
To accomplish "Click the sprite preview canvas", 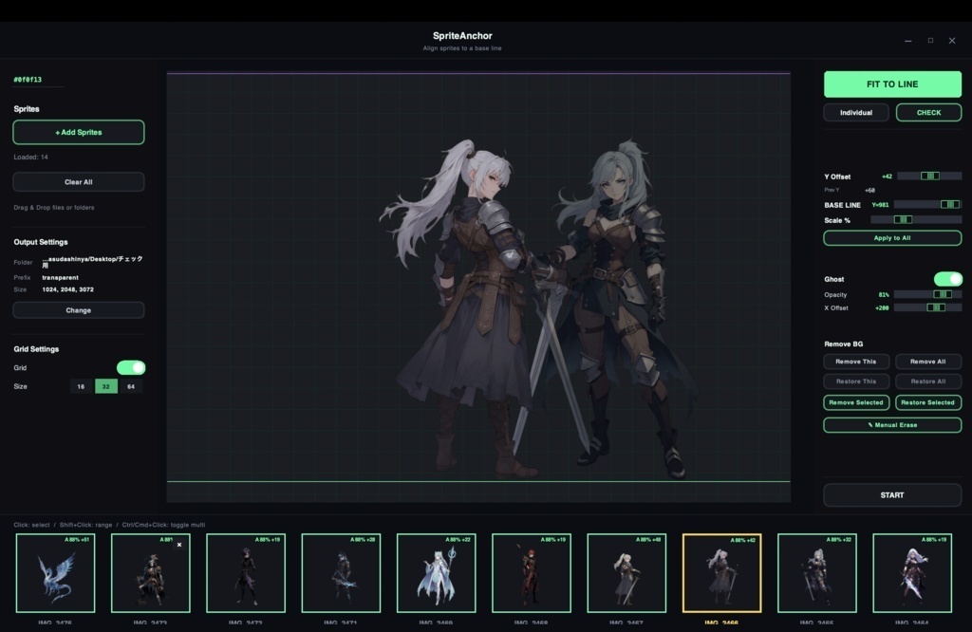I will tap(478, 287).
